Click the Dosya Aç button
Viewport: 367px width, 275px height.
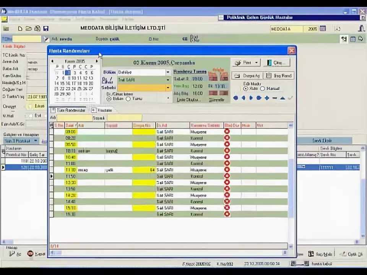[247, 76]
